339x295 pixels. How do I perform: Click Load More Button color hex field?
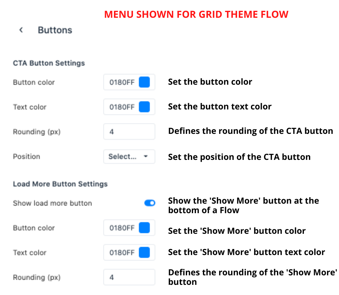[122, 228]
